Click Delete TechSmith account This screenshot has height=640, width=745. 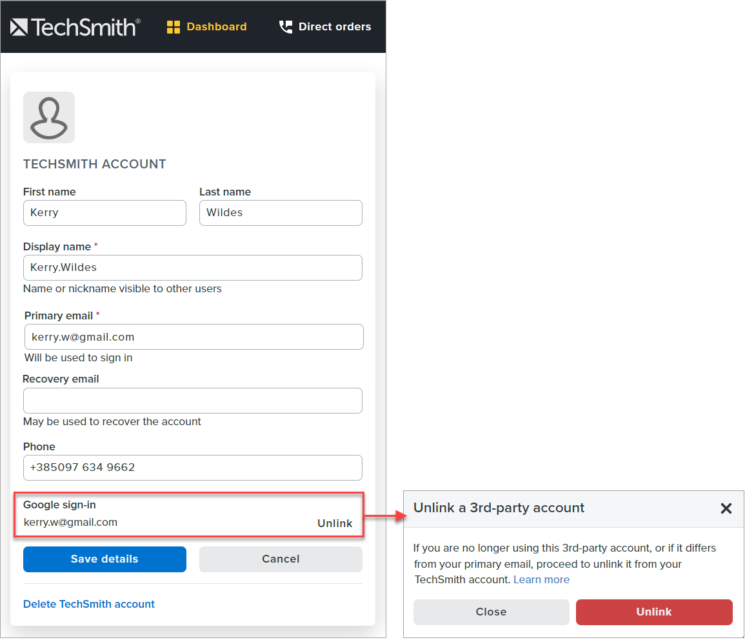click(x=88, y=604)
